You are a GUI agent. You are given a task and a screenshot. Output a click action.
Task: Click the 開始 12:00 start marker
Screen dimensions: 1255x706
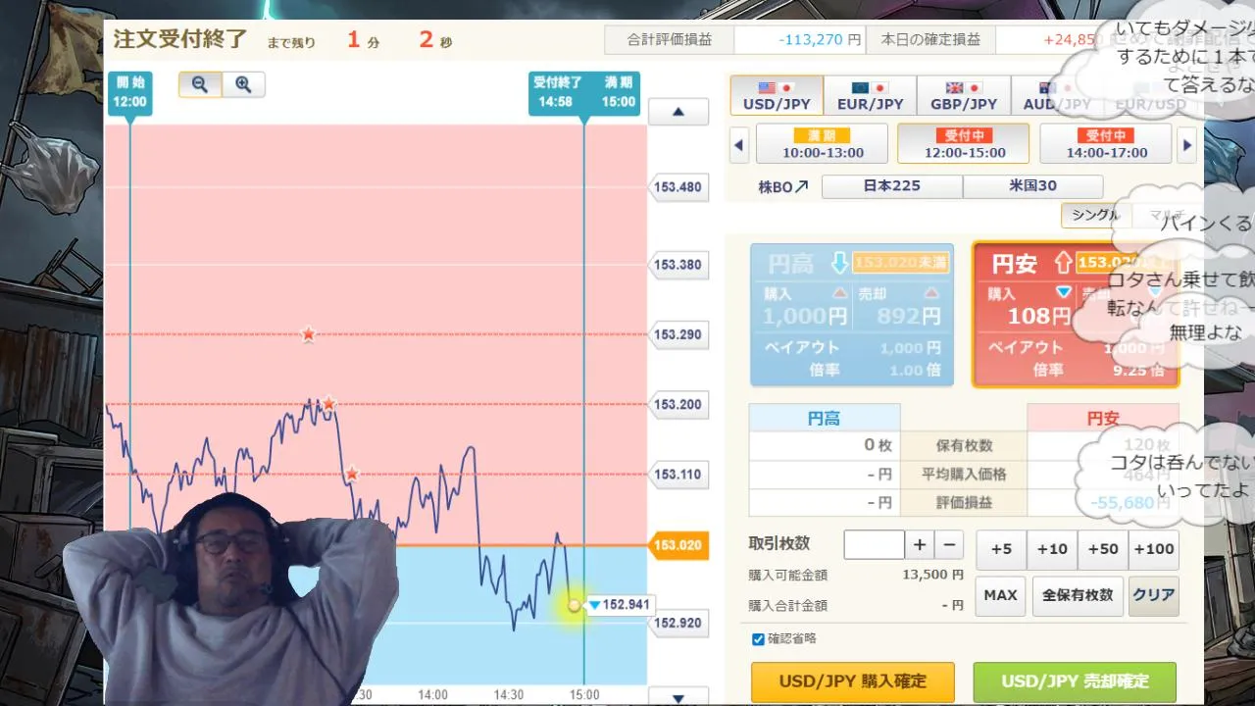(129, 94)
